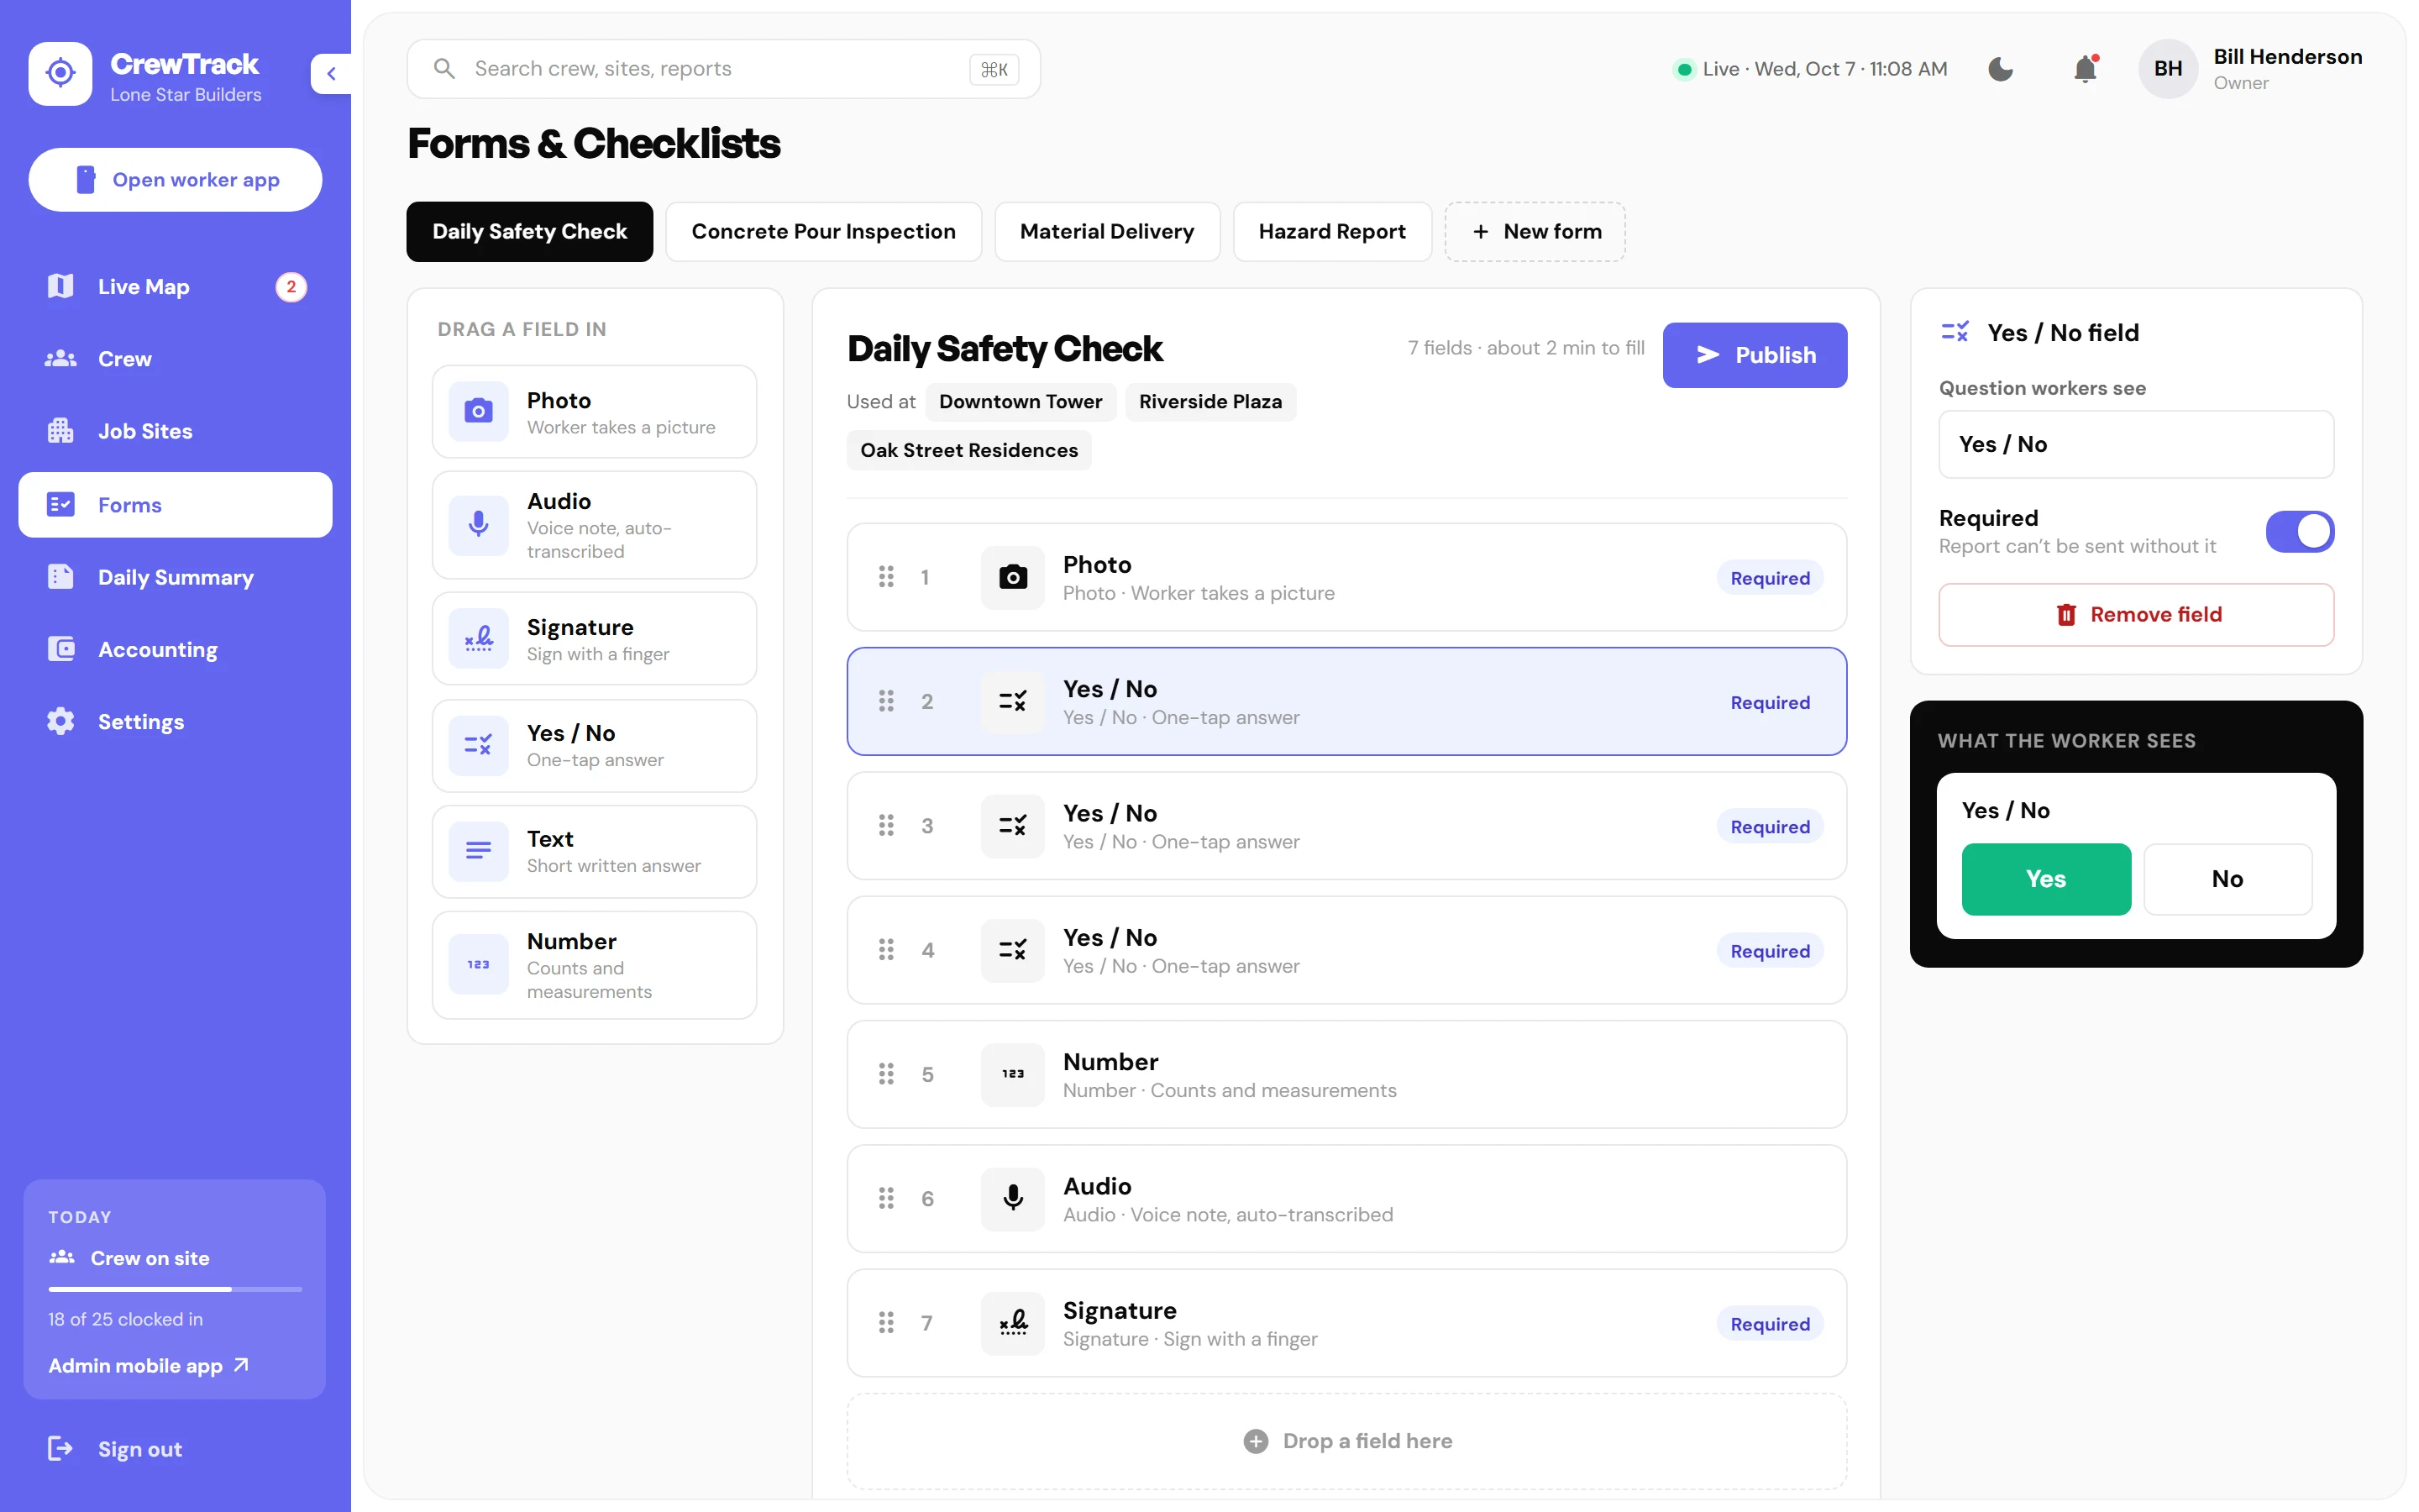2419x1512 pixels.
Task: Open the Admin mobile app link
Action: pos(148,1365)
